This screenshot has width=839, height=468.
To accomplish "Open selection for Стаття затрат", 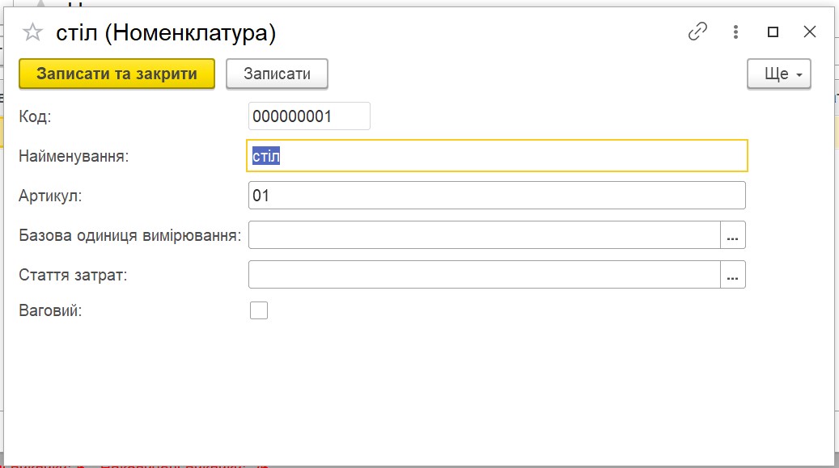I will [732, 274].
